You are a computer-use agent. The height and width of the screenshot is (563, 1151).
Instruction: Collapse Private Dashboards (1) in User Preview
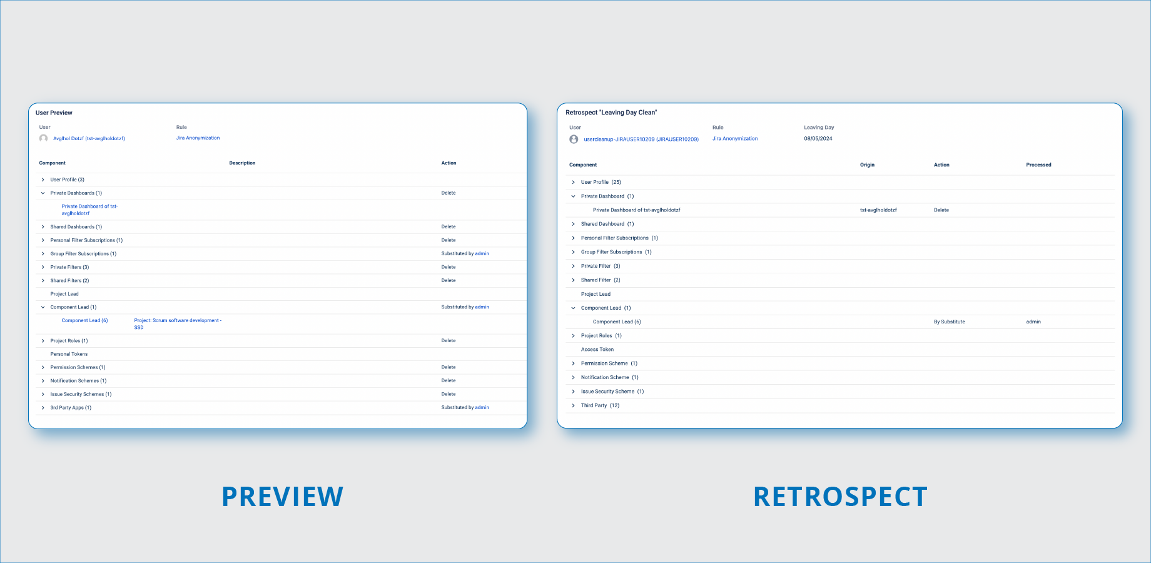[x=43, y=193]
